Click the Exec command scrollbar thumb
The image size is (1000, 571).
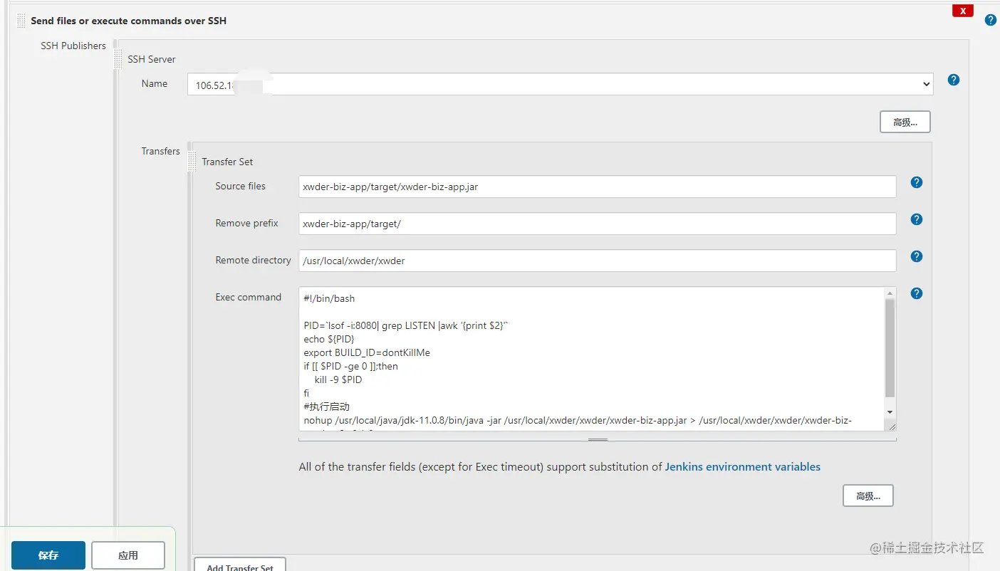coord(890,347)
